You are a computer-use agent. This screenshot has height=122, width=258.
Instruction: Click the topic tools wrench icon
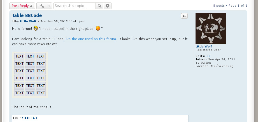(42, 6)
